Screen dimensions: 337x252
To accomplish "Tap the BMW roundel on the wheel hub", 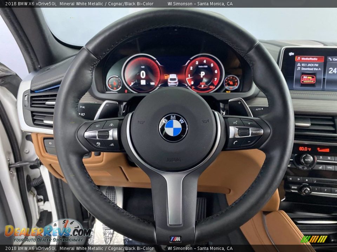I will point(173,128).
